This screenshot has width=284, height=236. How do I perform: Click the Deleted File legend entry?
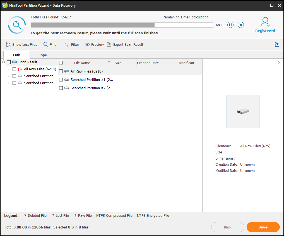click(x=35, y=216)
